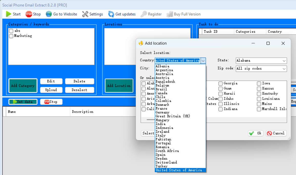The image size is (296, 175).
Task: Click Get updates refresh icon
Action: point(111,14)
